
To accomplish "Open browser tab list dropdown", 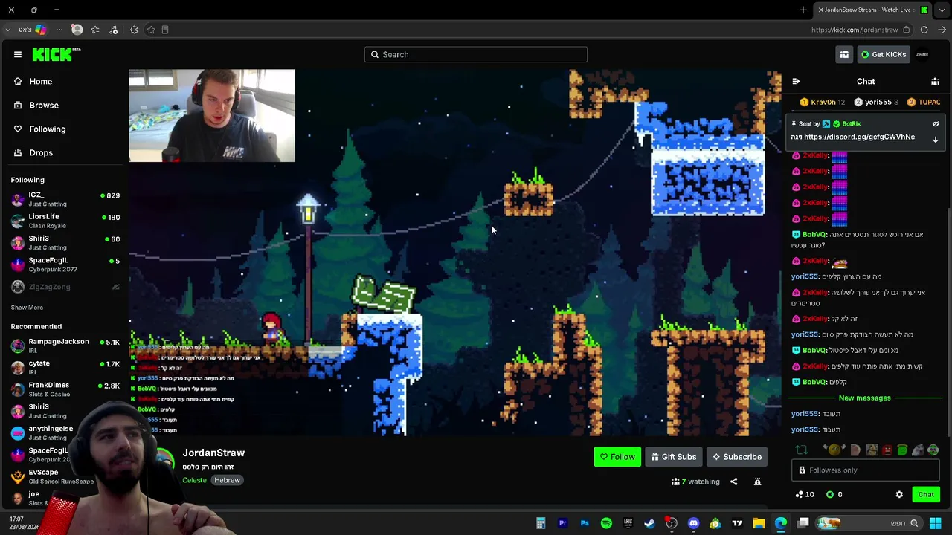I will [941, 10].
